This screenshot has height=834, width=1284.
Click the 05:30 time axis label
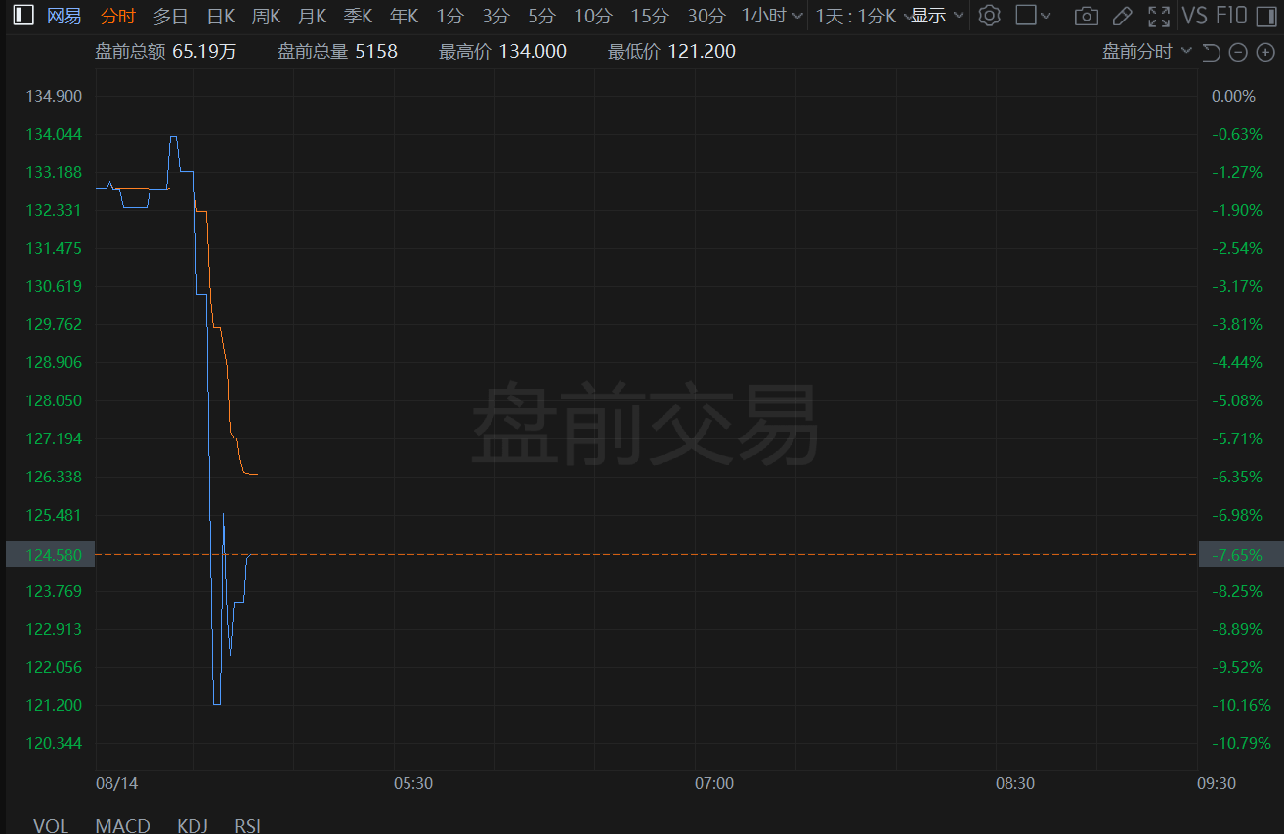pos(413,783)
